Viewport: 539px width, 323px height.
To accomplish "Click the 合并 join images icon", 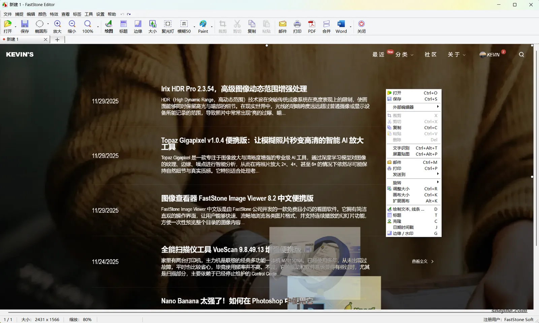I will 326,26.
